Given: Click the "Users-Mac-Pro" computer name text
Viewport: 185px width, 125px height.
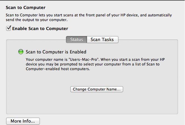Looking at the screenshot, I should coord(84,60).
